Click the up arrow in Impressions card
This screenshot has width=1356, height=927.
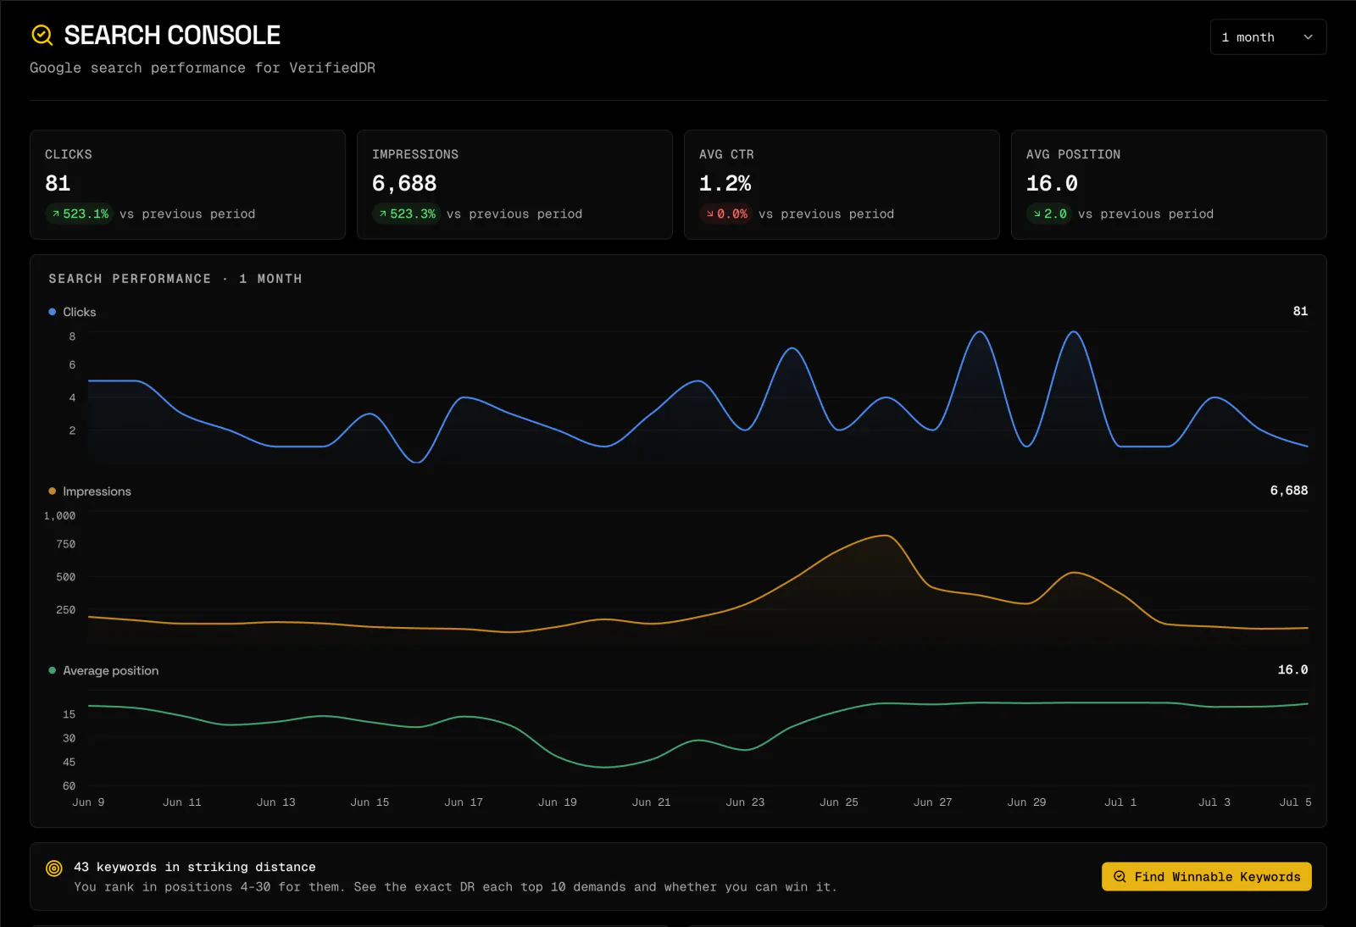(x=383, y=214)
